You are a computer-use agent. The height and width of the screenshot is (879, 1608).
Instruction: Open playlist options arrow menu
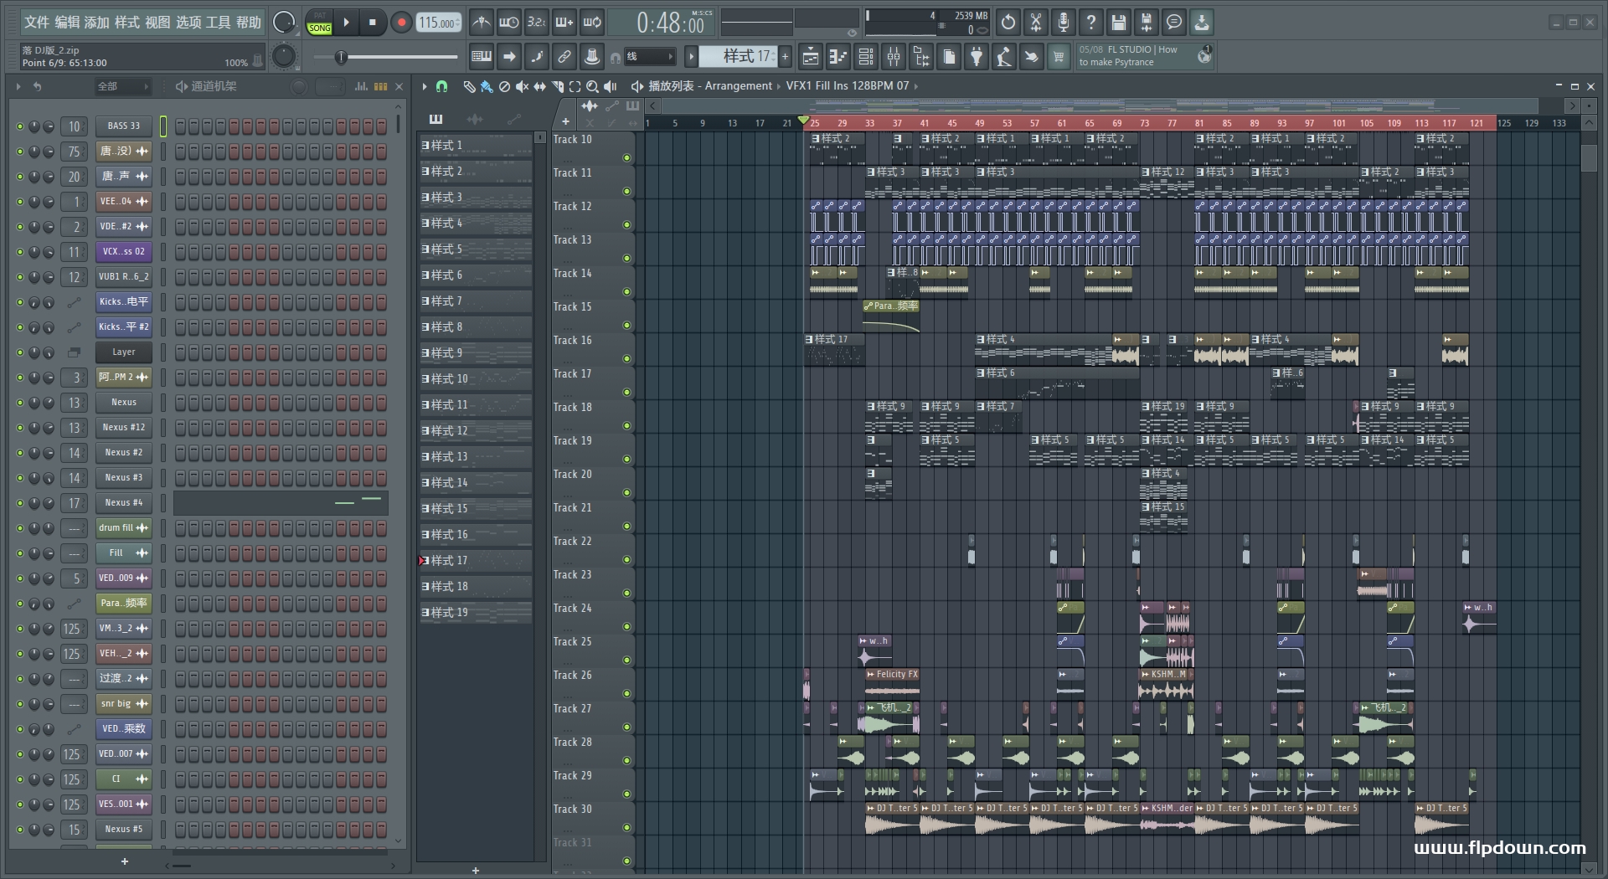pos(425,86)
